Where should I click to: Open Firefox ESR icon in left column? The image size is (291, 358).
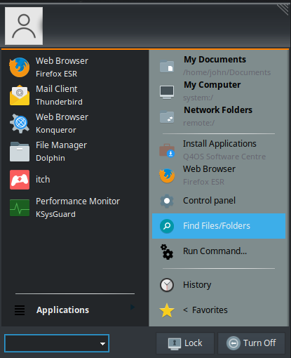[20, 67]
